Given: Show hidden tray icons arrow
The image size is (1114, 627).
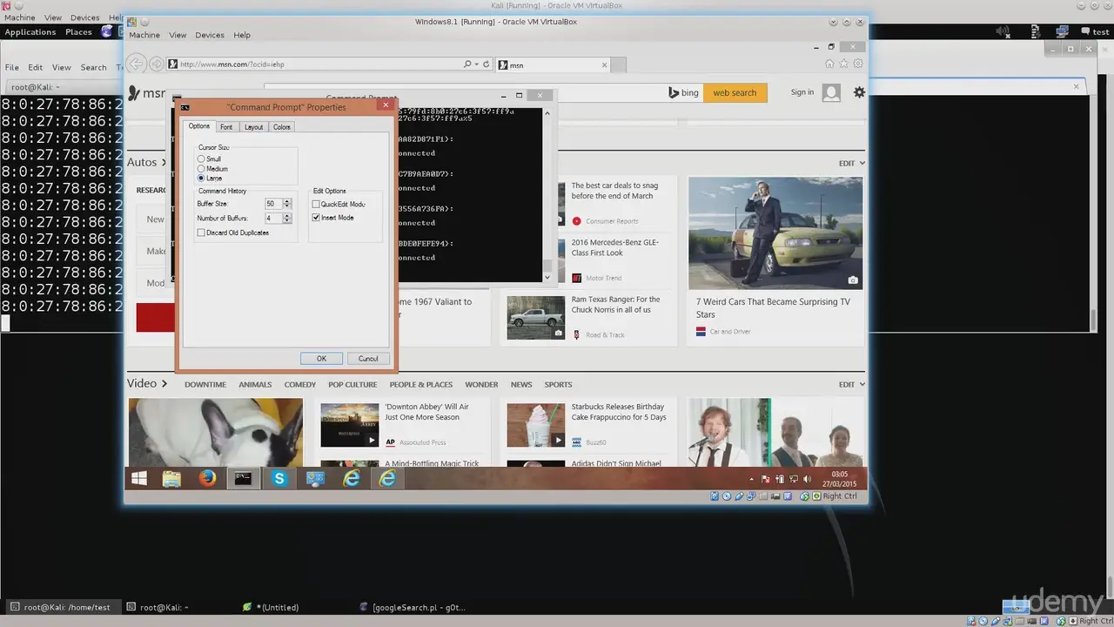Looking at the screenshot, I should pos(752,479).
